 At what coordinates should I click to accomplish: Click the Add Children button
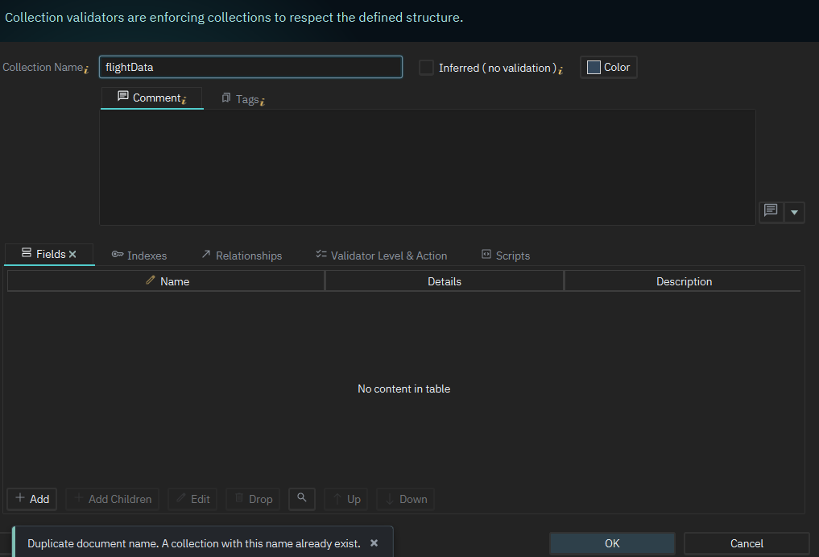(x=113, y=499)
